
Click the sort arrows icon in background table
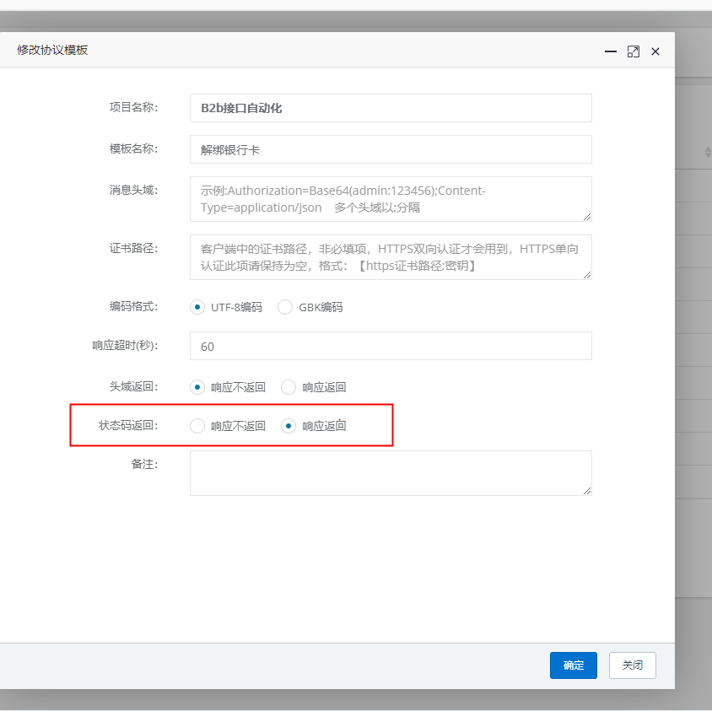point(707,153)
